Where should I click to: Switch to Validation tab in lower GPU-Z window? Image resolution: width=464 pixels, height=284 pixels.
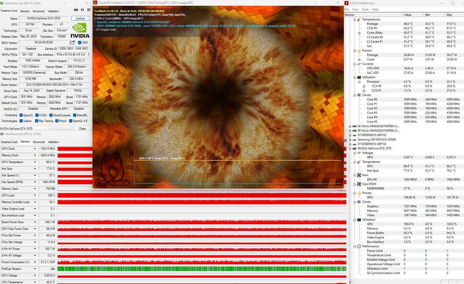(53, 142)
